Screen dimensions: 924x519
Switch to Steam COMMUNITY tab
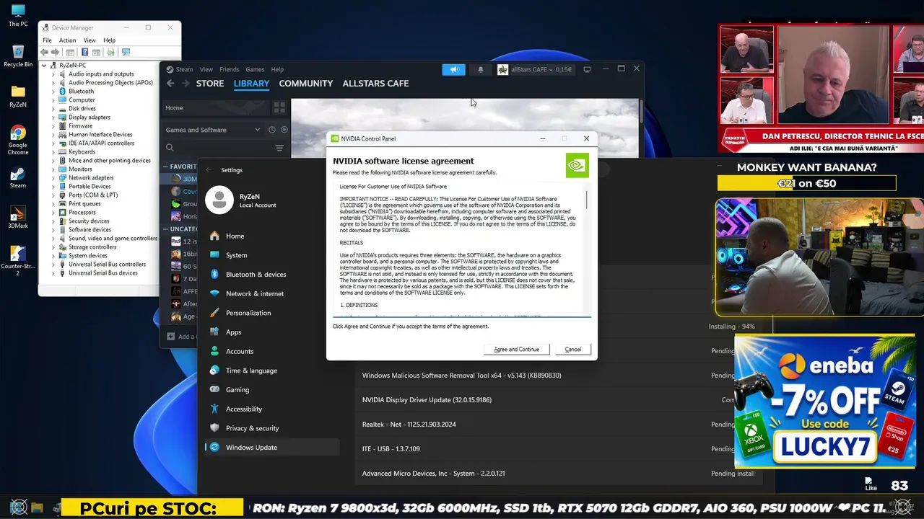(306, 84)
